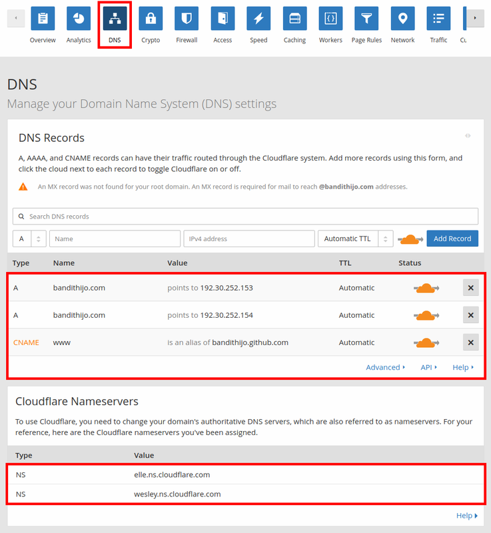Toggle Cloudflare proxy for 192.30.252.153 record
491x533 pixels.
(x=424, y=288)
